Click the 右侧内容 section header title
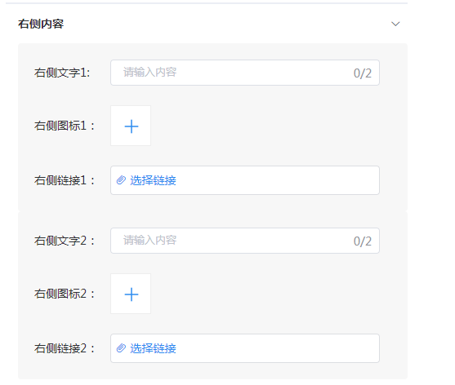 tap(41, 24)
